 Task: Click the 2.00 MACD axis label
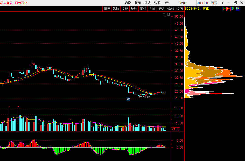point(180,141)
